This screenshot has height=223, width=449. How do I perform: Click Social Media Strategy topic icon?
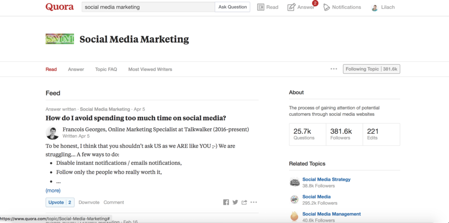295,182
